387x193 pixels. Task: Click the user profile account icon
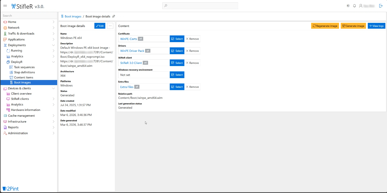[x=361, y=5]
